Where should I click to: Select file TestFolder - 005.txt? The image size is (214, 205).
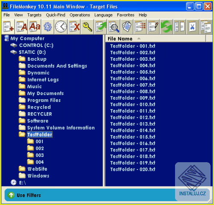coord(133,72)
